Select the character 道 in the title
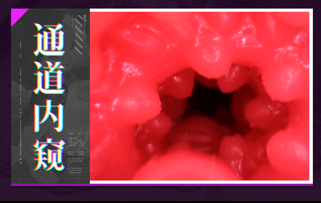The width and height of the screenshot is (321, 203). (x=49, y=78)
